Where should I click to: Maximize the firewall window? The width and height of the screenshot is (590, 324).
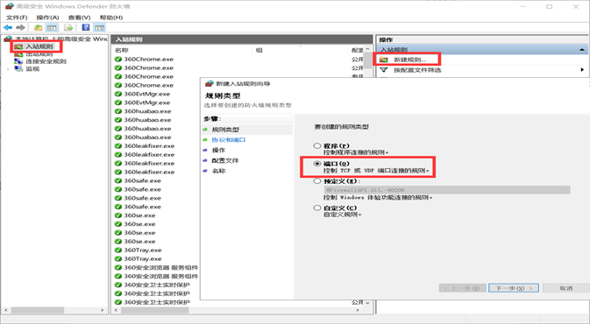tap(550, 6)
